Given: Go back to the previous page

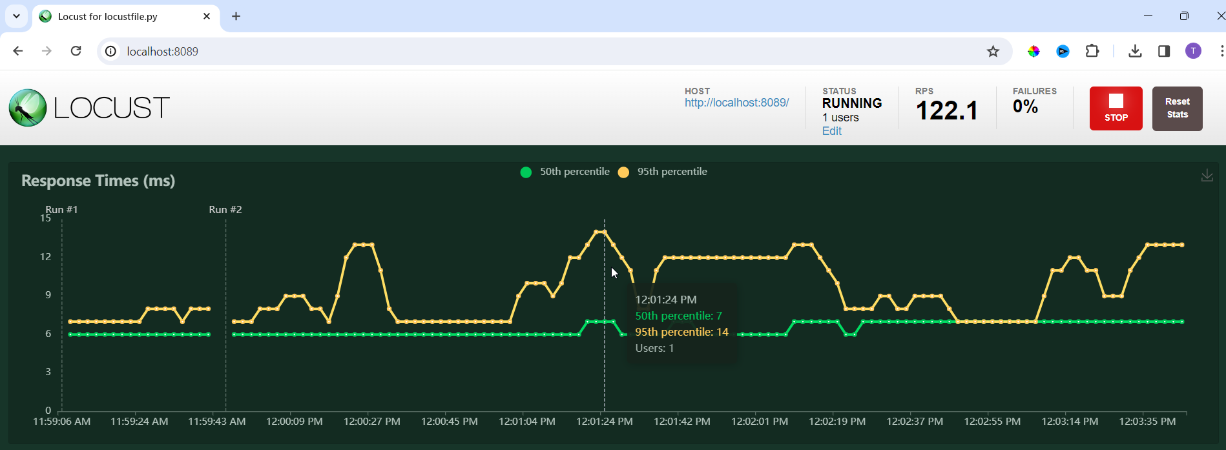Looking at the screenshot, I should (x=18, y=51).
